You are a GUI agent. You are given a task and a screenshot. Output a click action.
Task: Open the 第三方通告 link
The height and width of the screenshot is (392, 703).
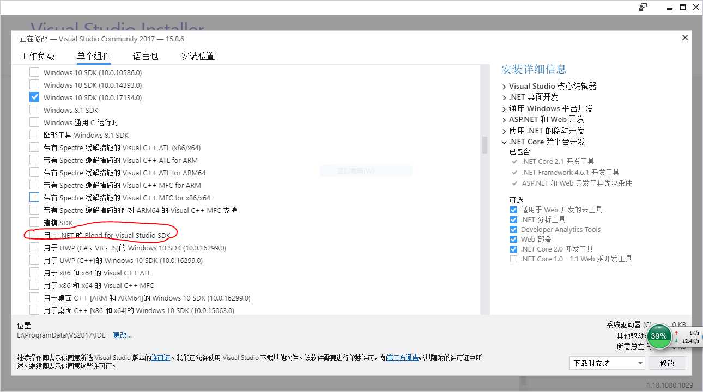[x=403, y=358]
